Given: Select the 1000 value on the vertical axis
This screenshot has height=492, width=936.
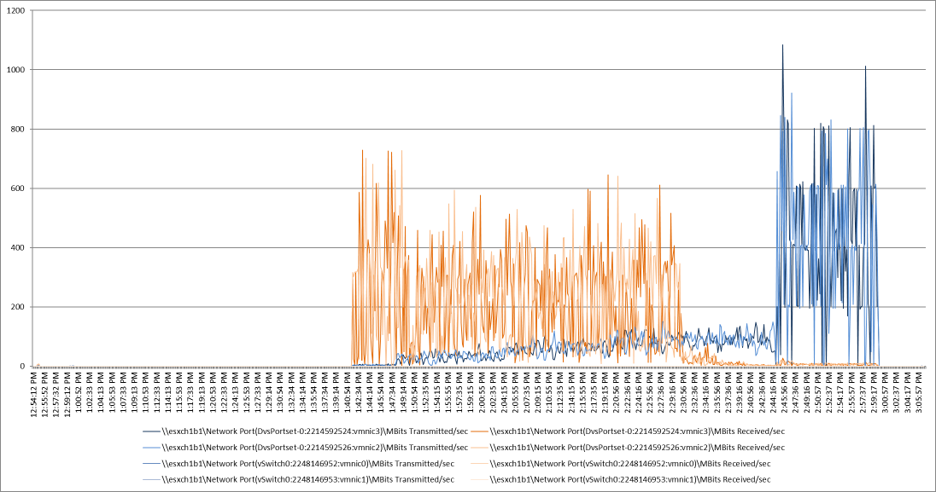Looking at the screenshot, I should pyautogui.click(x=17, y=70).
